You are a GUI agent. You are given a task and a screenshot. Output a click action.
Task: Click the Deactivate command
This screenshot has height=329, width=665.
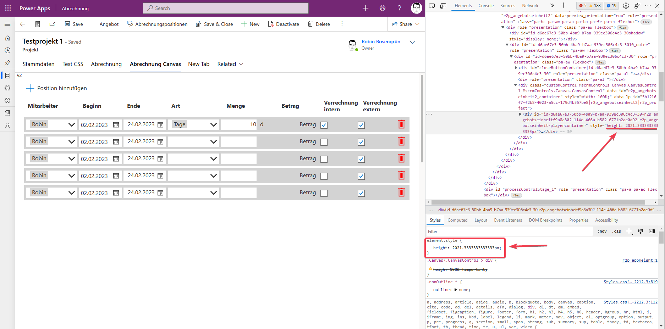tap(284, 24)
